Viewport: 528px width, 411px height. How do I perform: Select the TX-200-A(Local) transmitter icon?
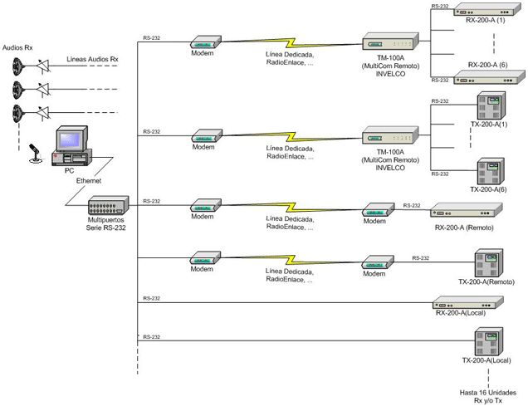[489, 341]
